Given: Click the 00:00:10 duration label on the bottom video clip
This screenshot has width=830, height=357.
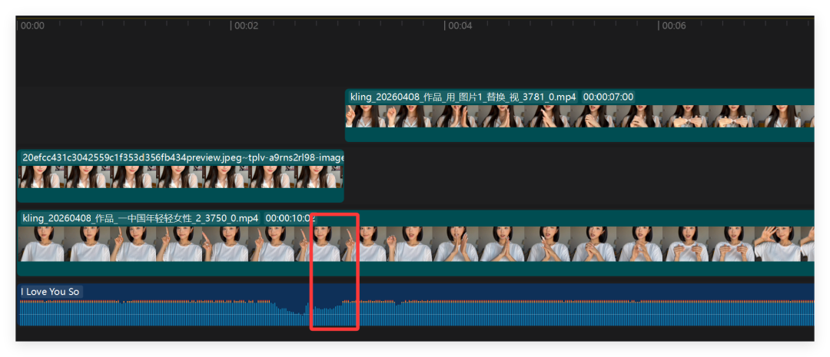Looking at the screenshot, I should coord(290,218).
